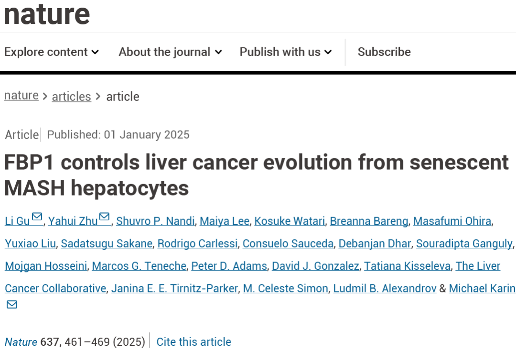516x352 pixels.
Task: View author Janina E. E. Tirnitz-Parker
Action: tap(174, 288)
